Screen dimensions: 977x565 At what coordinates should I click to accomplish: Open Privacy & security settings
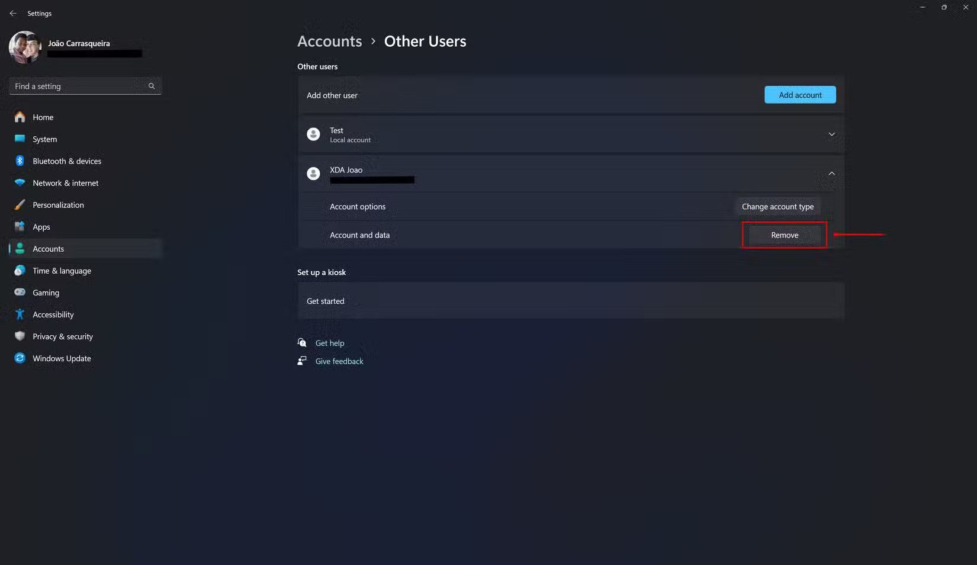click(62, 336)
